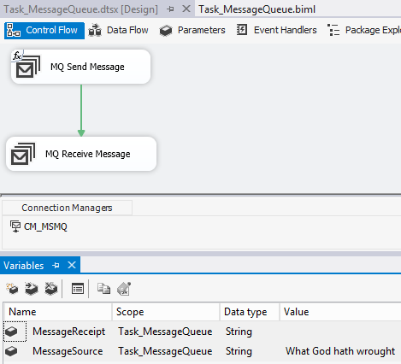Viewport: 401px width, 364px height.
Task: Select the CM_MSMQ connection manager
Action: pos(38,226)
